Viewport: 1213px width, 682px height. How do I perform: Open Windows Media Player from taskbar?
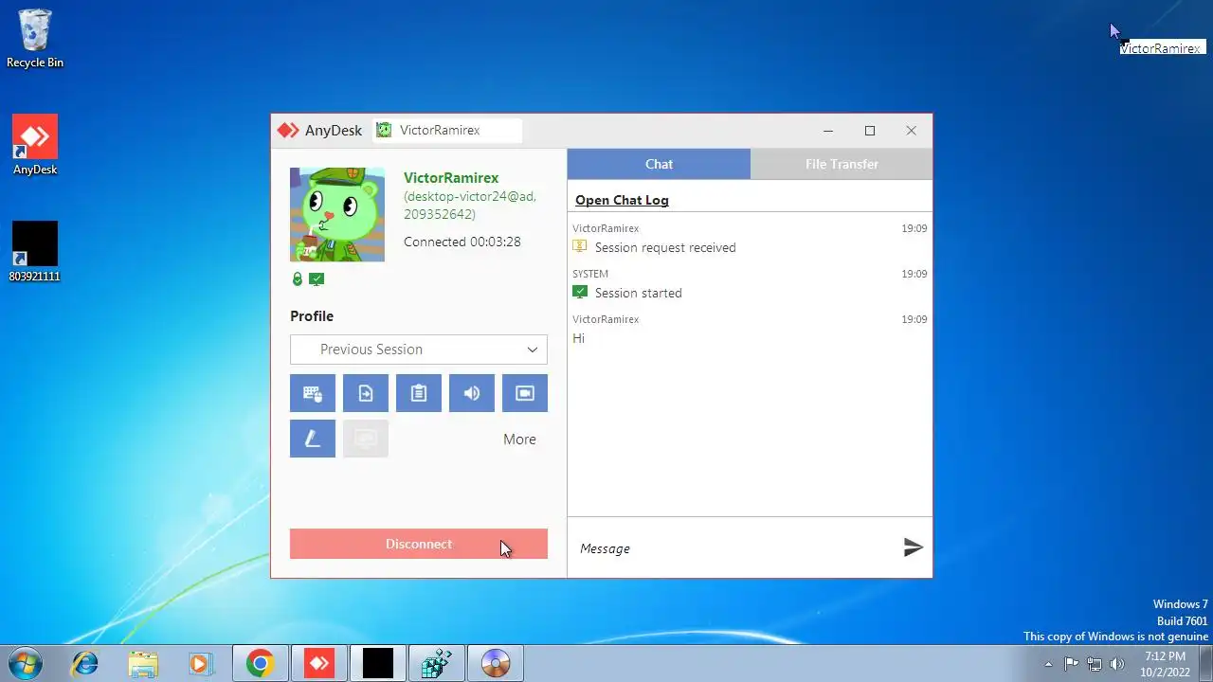tap(200, 663)
